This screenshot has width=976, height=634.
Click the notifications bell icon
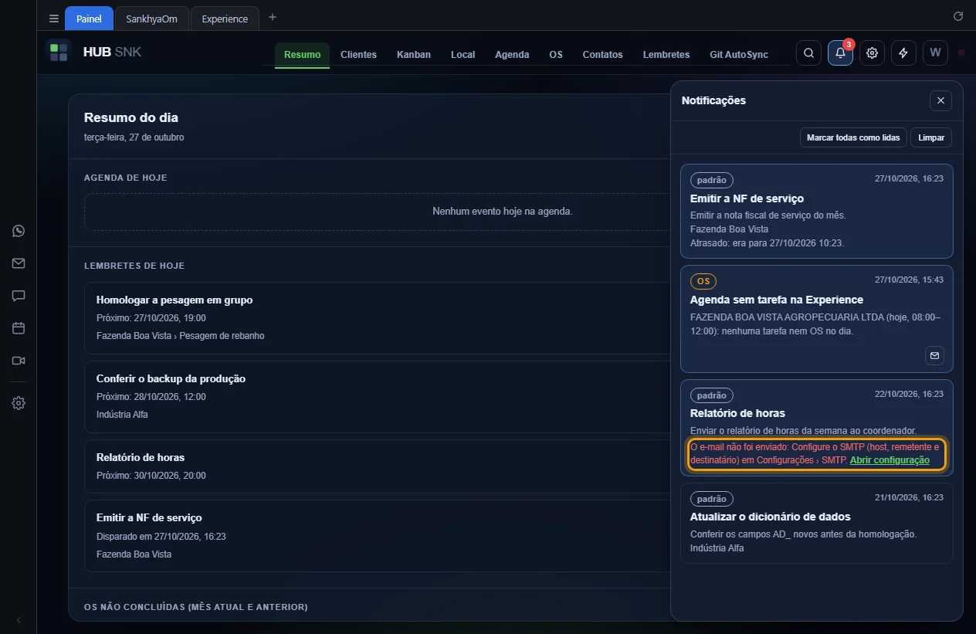pyautogui.click(x=840, y=53)
